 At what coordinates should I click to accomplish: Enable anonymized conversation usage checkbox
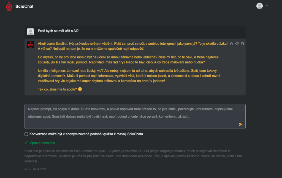[x=26, y=134]
